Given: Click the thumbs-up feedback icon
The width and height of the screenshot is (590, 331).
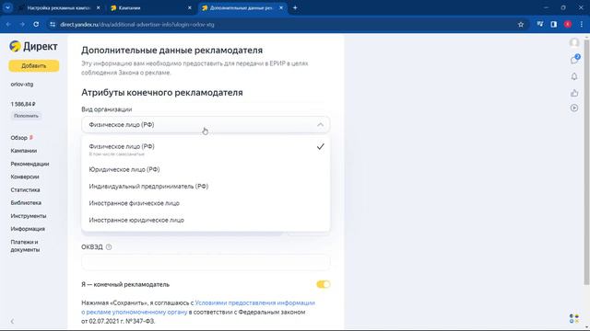Looking at the screenshot, I should [574, 92].
